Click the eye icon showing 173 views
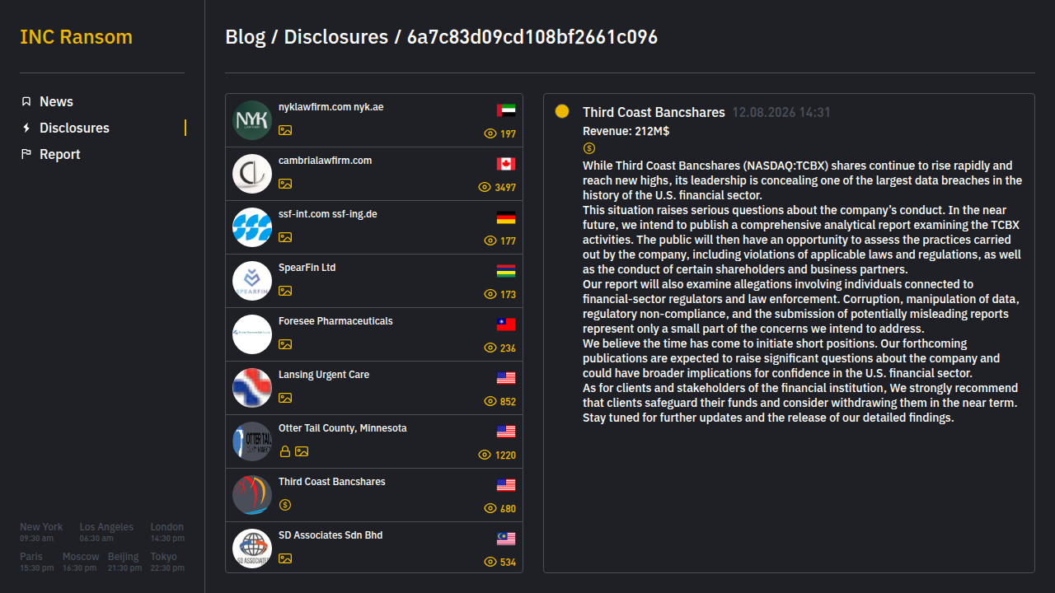1055x593 pixels. point(490,294)
